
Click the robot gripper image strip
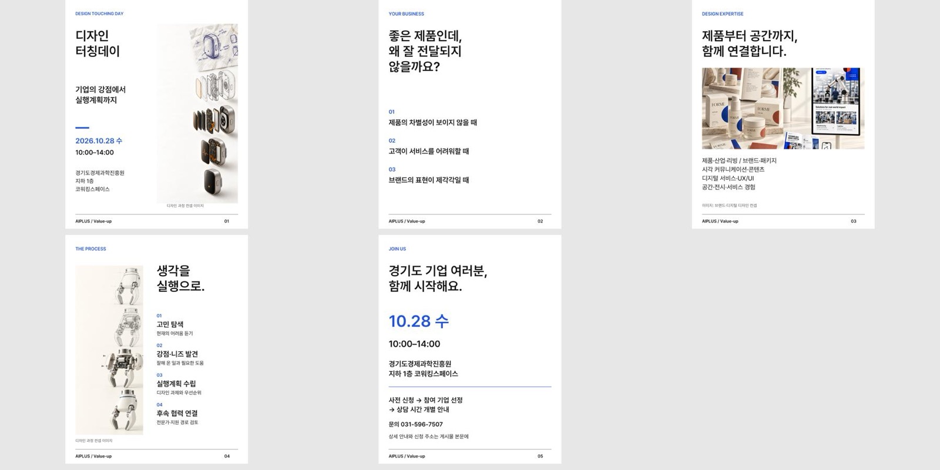coord(109,350)
